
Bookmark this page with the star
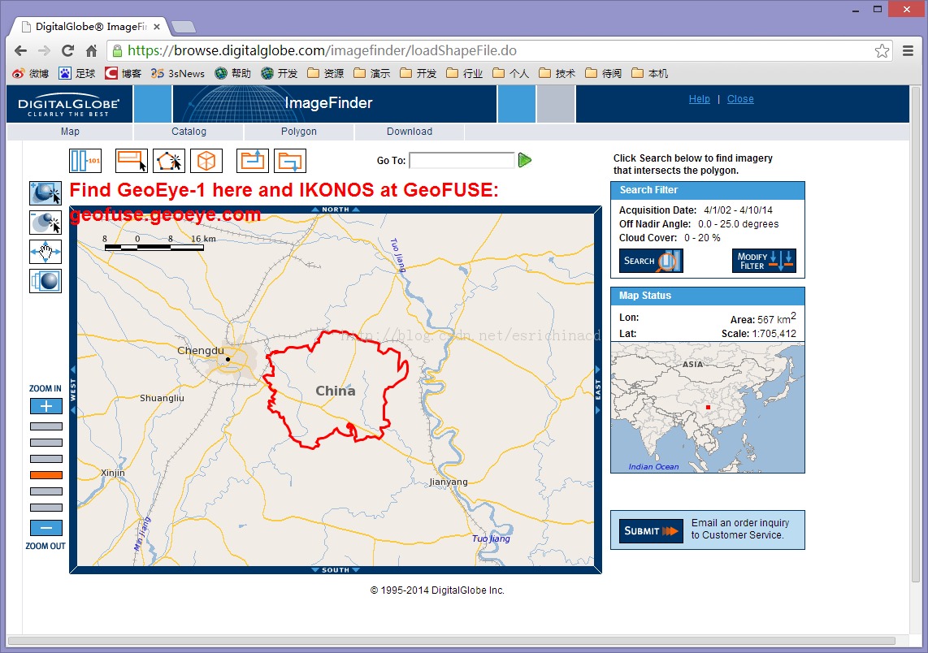(x=882, y=51)
